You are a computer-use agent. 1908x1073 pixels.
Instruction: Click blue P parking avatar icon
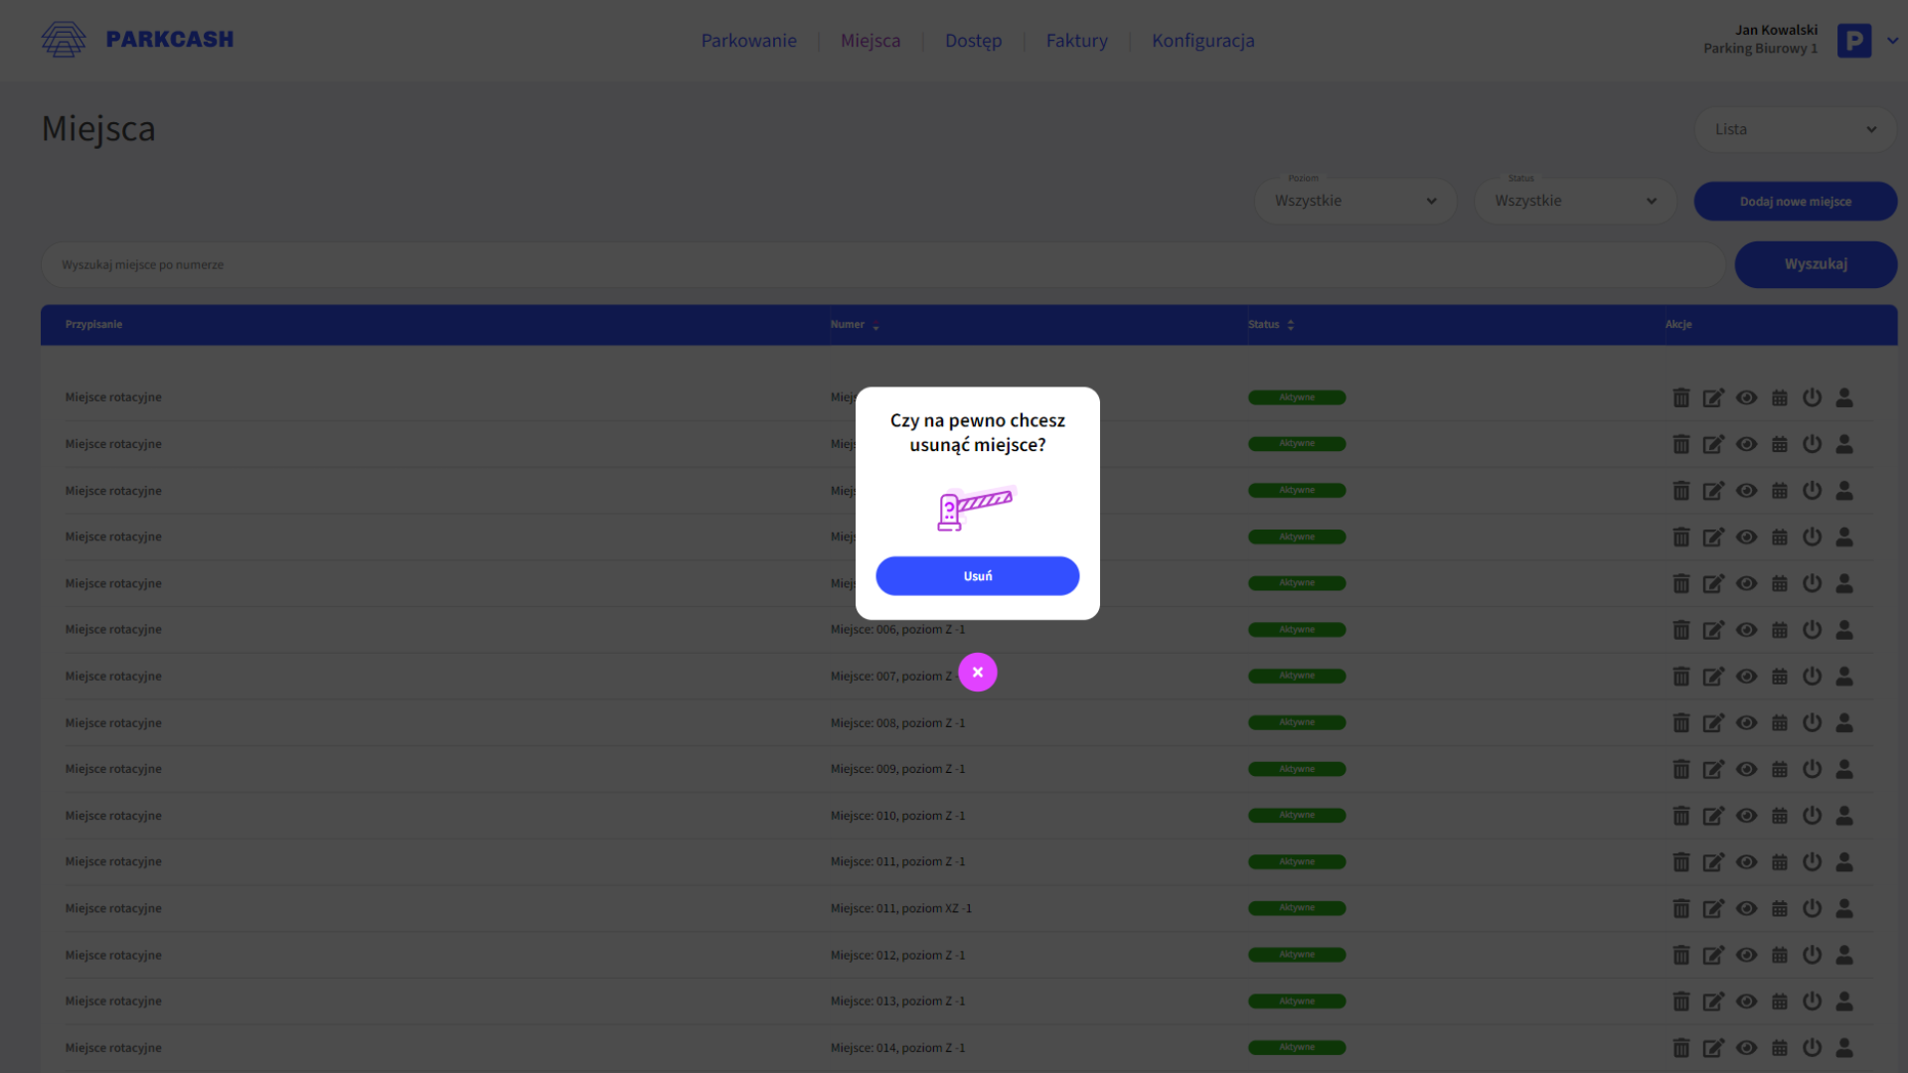tap(1853, 41)
